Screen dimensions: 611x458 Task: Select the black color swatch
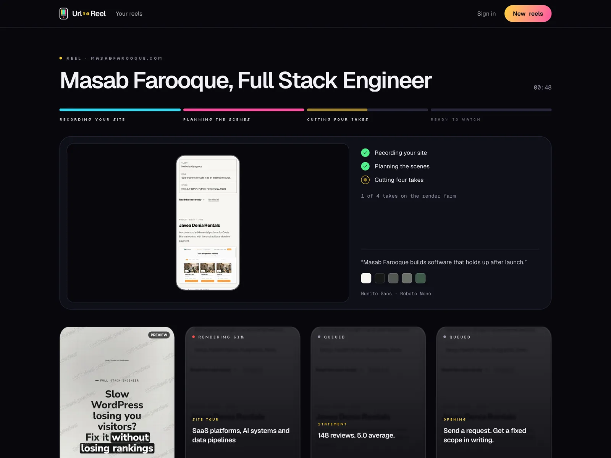click(380, 278)
